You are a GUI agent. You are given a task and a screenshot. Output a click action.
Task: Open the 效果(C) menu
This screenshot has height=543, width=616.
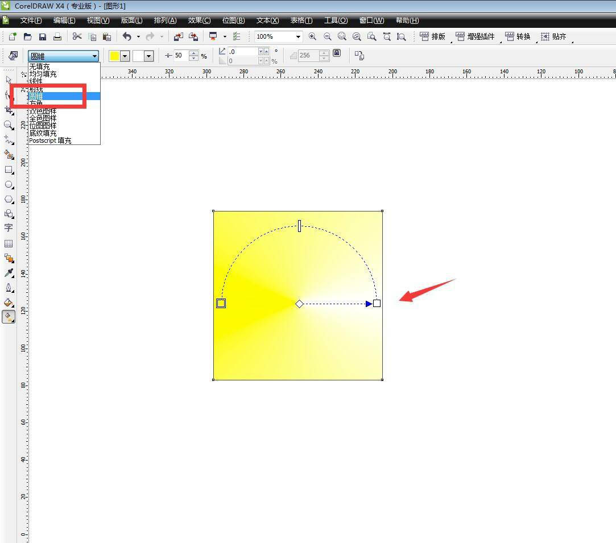(x=199, y=20)
